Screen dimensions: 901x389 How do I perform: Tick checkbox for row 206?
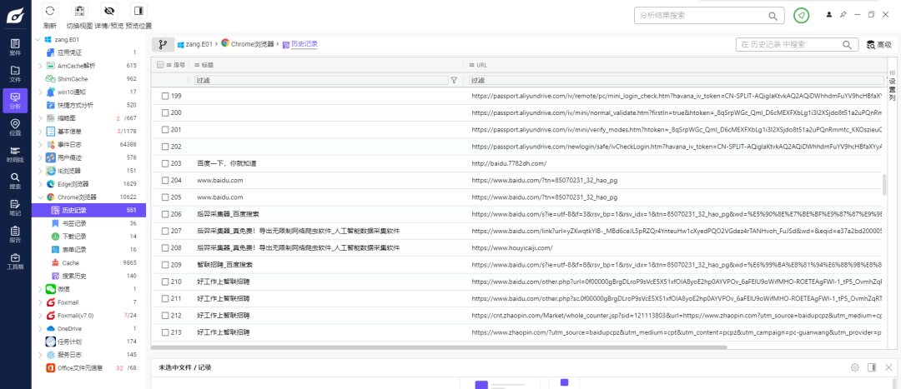pos(165,214)
